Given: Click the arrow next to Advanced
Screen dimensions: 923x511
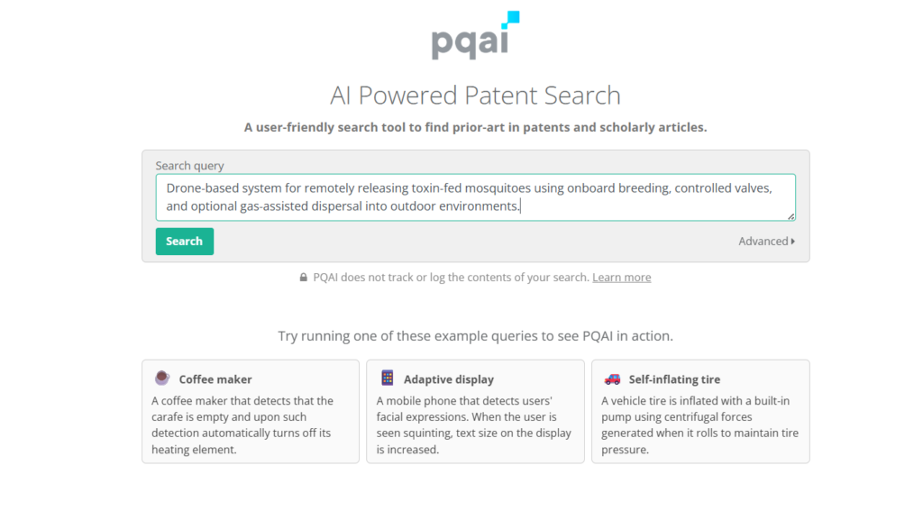Looking at the screenshot, I should click(x=793, y=242).
